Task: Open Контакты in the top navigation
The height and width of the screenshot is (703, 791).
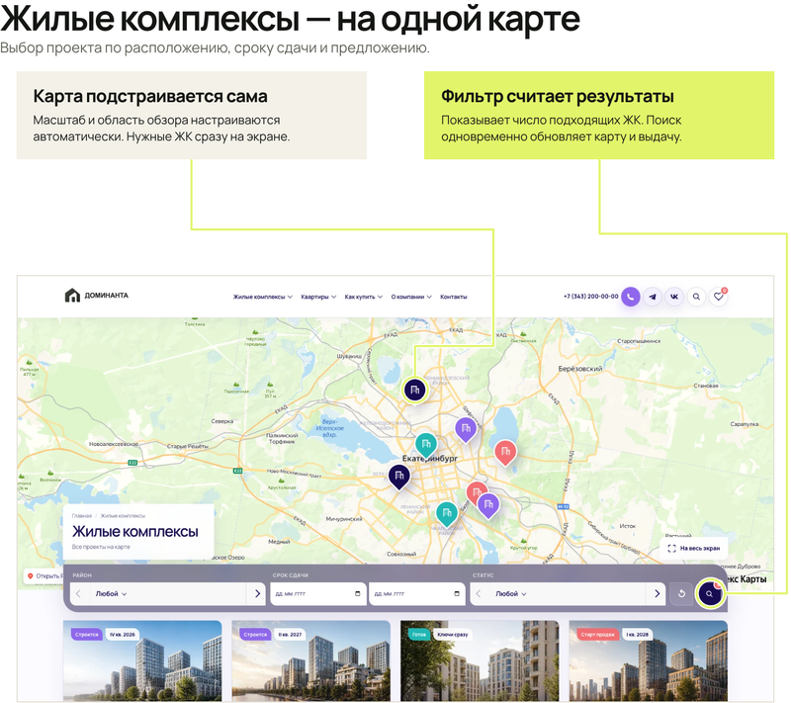Action: 454,297
